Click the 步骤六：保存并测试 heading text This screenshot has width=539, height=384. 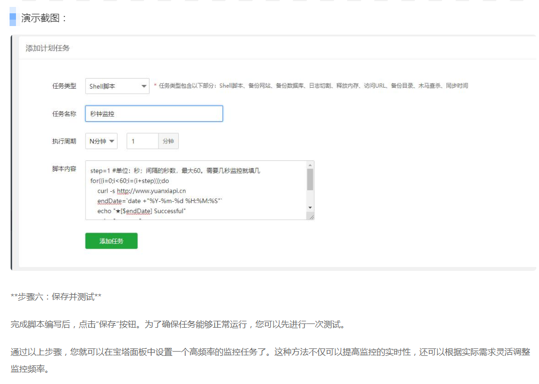click(56, 296)
